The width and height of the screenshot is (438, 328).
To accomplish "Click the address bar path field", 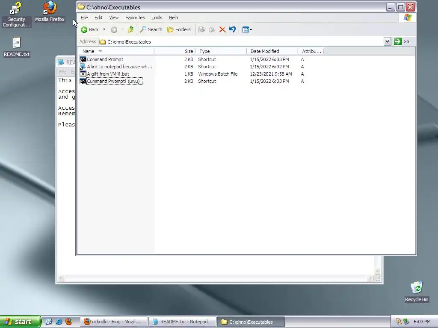I will tap(241, 41).
